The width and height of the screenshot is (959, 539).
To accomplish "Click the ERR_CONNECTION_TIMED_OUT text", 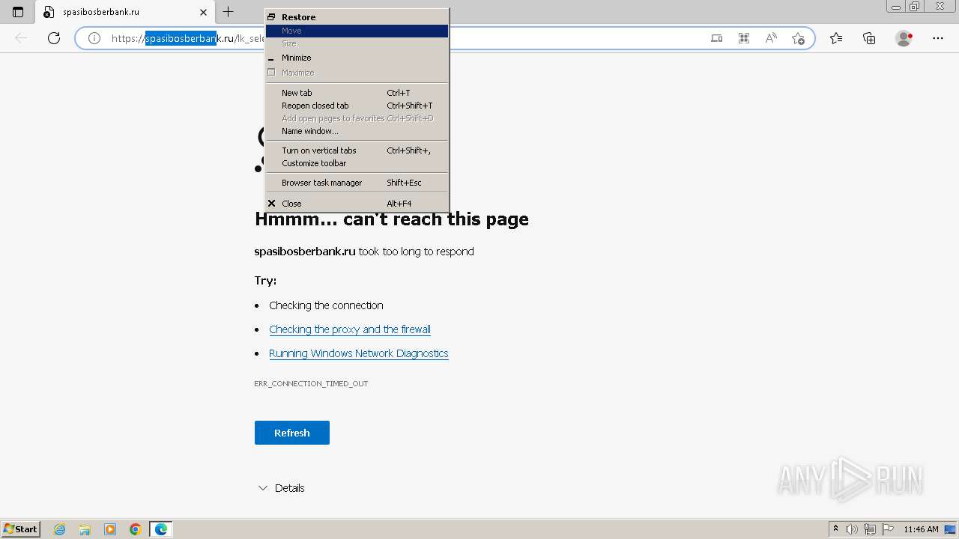I will pyautogui.click(x=311, y=383).
